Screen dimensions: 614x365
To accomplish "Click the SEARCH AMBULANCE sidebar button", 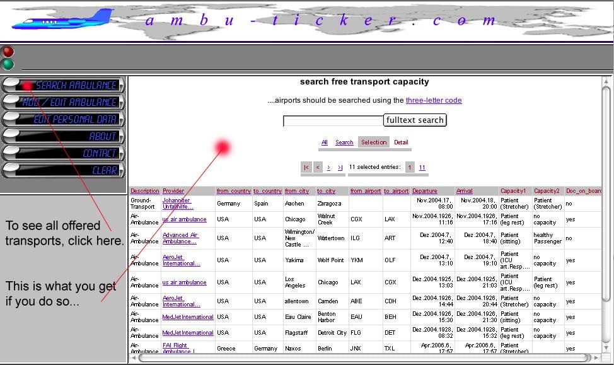I will tap(63, 85).
